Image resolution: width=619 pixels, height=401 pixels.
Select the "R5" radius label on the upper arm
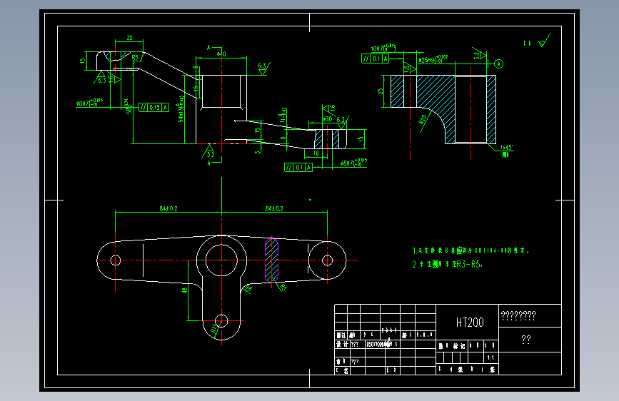[x=136, y=57]
